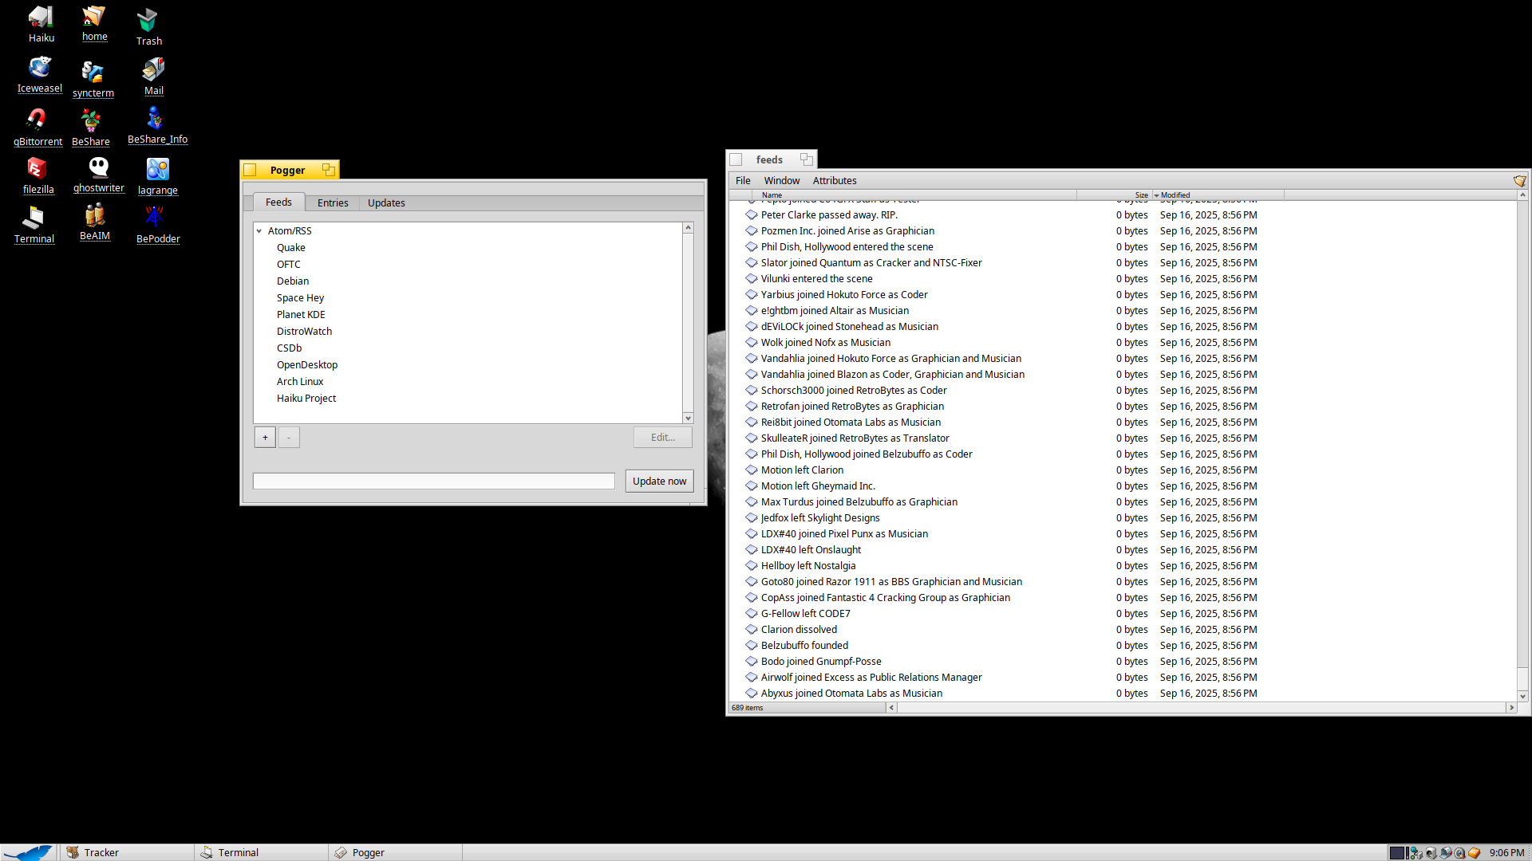1532x861 pixels.
Task: Collapse the Atom/RSS tree group
Action: point(259,231)
